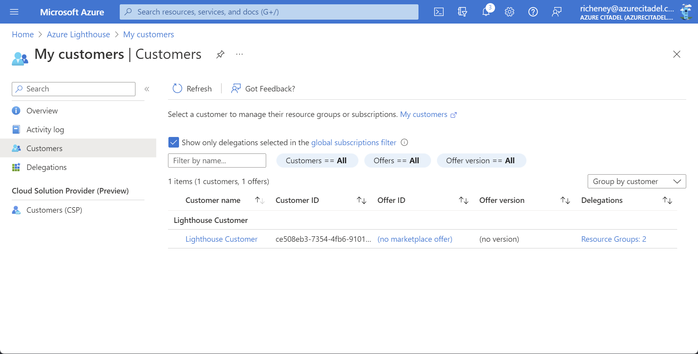Open portal settings gear
The image size is (698, 354).
pos(510,12)
